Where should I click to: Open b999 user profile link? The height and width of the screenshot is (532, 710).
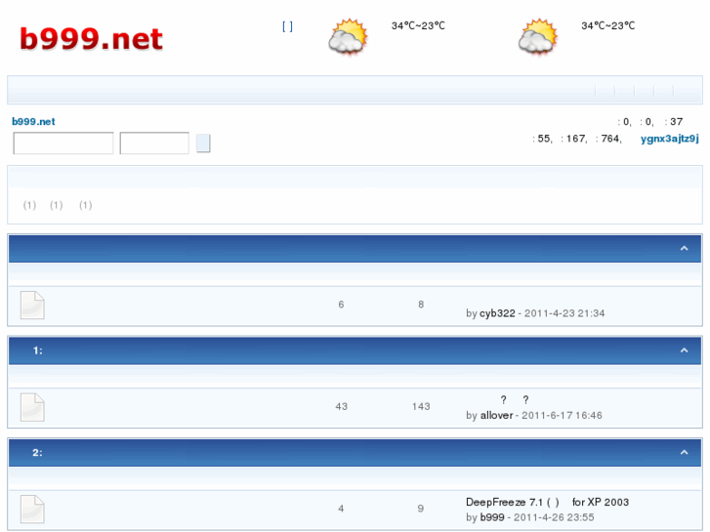click(x=492, y=517)
